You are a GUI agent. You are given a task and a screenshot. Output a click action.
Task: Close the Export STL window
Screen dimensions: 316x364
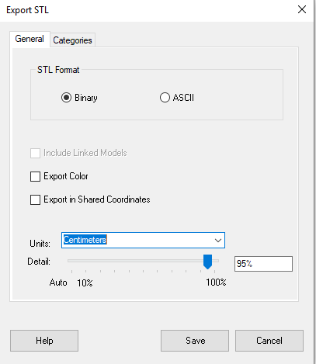click(302, 10)
